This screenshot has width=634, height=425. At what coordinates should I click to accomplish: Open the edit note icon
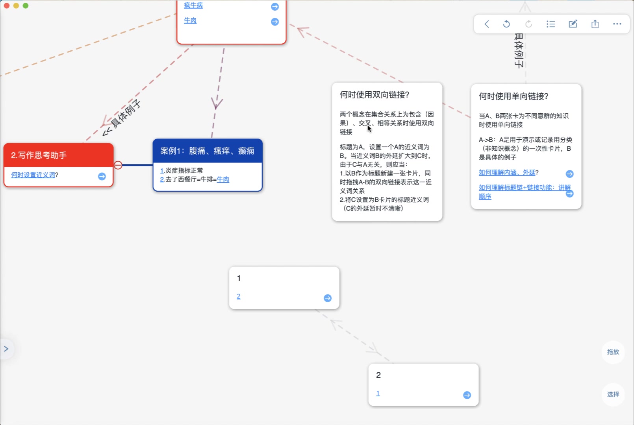[573, 24]
